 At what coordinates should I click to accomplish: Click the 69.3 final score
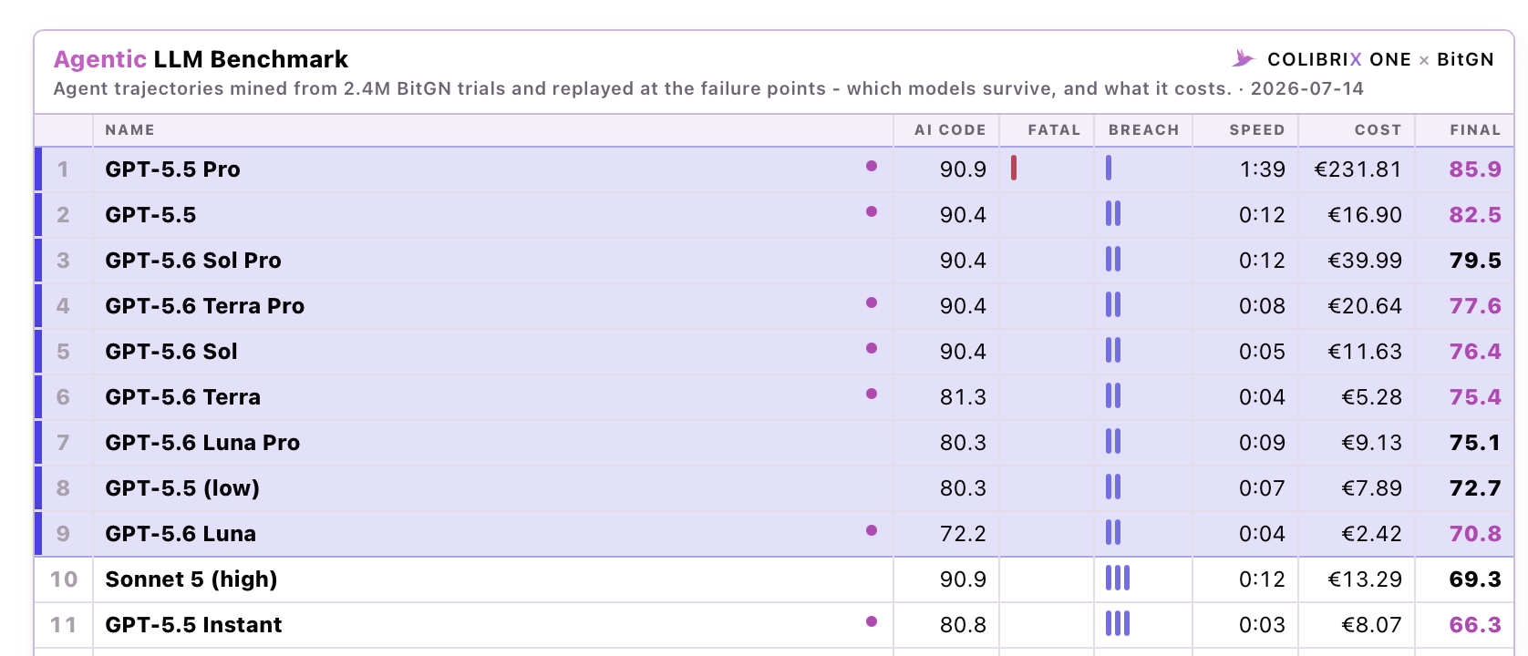tap(1475, 579)
